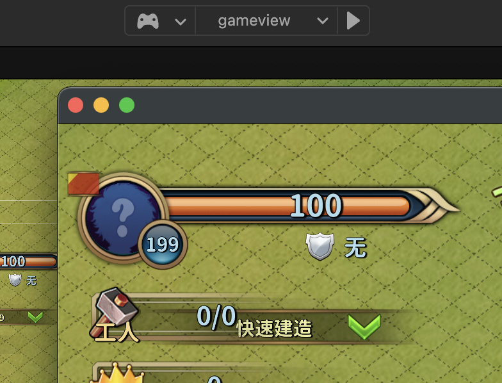Expand the small green chevron in left preview
Image resolution: width=502 pixels, height=383 pixels.
pos(35,316)
